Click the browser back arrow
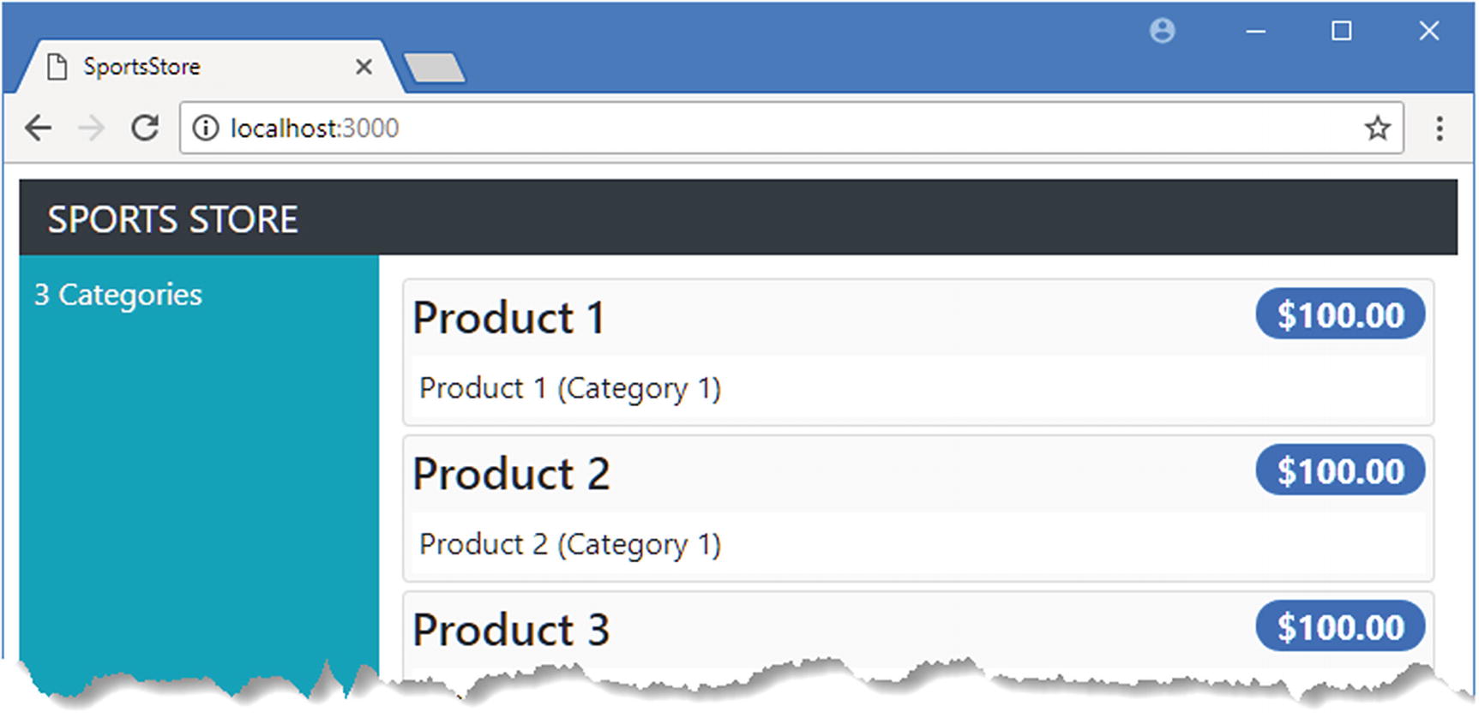 coord(39,129)
